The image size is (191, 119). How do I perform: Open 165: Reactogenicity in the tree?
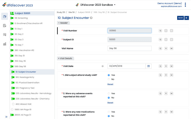pyautogui.click(x=25, y=77)
